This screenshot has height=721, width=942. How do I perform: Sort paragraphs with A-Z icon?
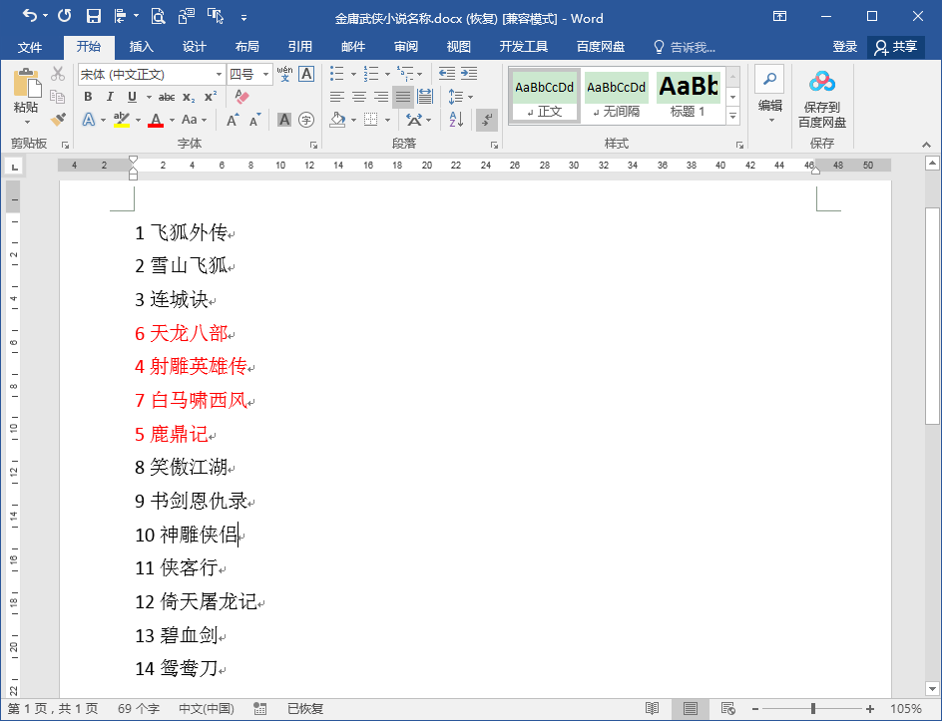pos(457,120)
